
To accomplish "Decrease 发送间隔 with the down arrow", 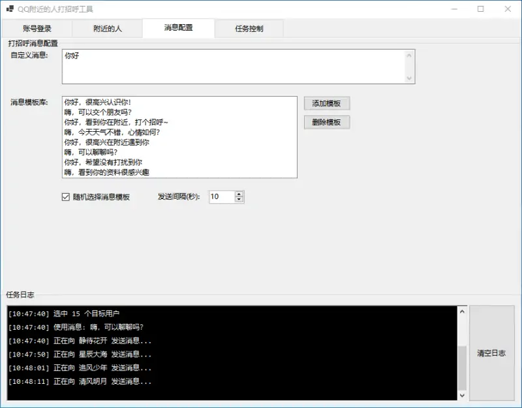I will pyautogui.click(x=239, y=200).
